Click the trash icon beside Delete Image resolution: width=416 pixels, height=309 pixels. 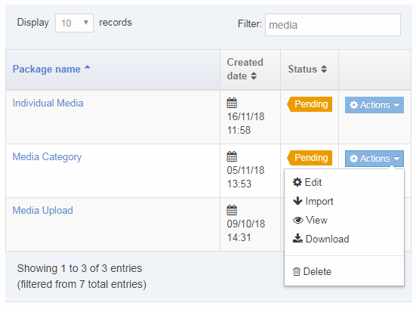(297, 271)
